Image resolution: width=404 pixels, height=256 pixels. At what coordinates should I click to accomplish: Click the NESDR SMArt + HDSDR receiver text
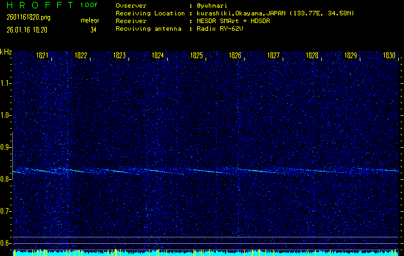239,21
